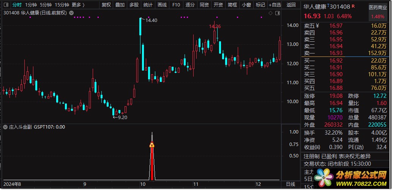This screenshot has height=190, width=393.
Task: Expand the 庄入斗金副 indicator dropdown arrow
Action: tap(5, 127)
